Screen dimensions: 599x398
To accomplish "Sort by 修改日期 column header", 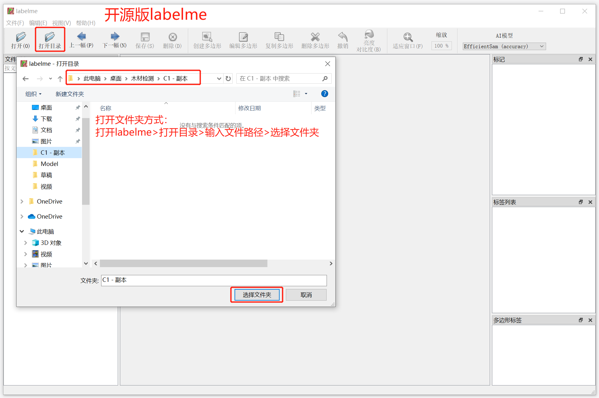I will [249, 108].
